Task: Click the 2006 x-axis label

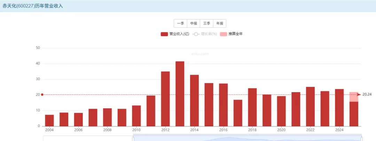Action: point(78,130)
